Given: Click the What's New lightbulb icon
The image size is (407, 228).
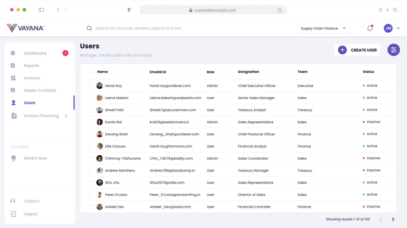Looking at the screenshot, I should (13, 158).
